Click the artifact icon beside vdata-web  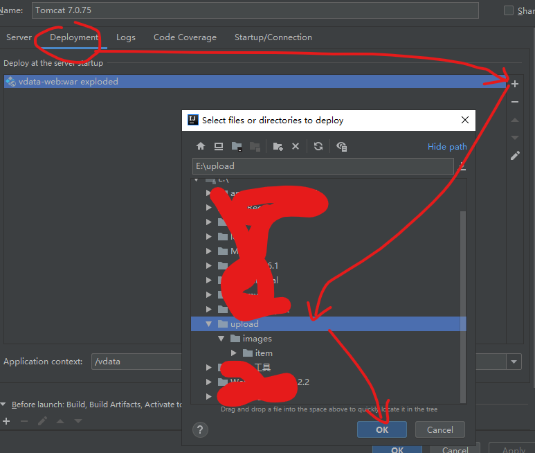(x=11, y=81)
